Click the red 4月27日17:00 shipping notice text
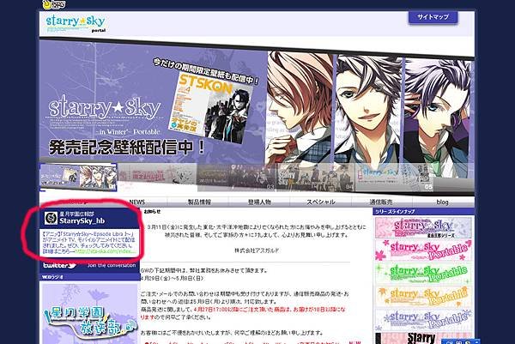This screenshot has width=515, height=344. coord(243,313)
